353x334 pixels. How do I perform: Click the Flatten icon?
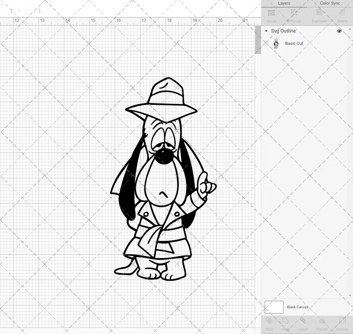pyautogui.click(x=322, y=323)
